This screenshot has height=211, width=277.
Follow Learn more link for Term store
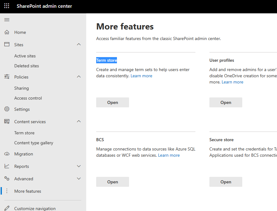tap(141, 76)
